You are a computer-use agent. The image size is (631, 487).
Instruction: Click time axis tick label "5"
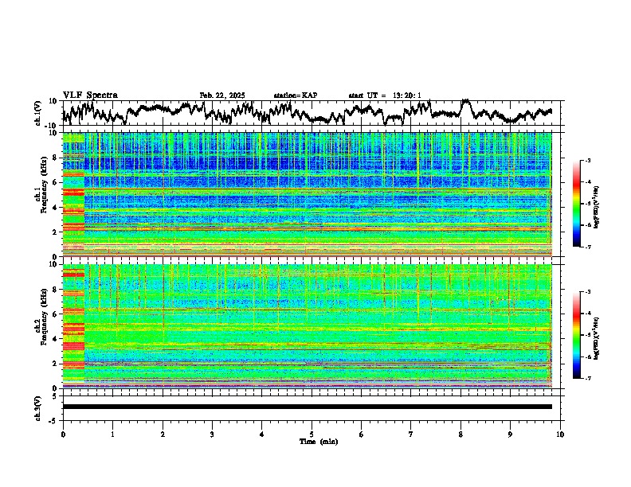tap(312, 434)
